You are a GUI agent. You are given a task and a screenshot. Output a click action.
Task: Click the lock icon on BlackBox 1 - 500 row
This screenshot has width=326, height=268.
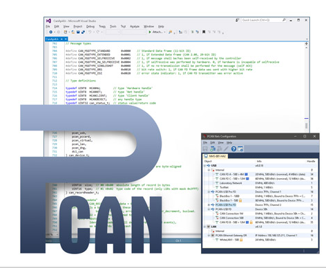240,200
